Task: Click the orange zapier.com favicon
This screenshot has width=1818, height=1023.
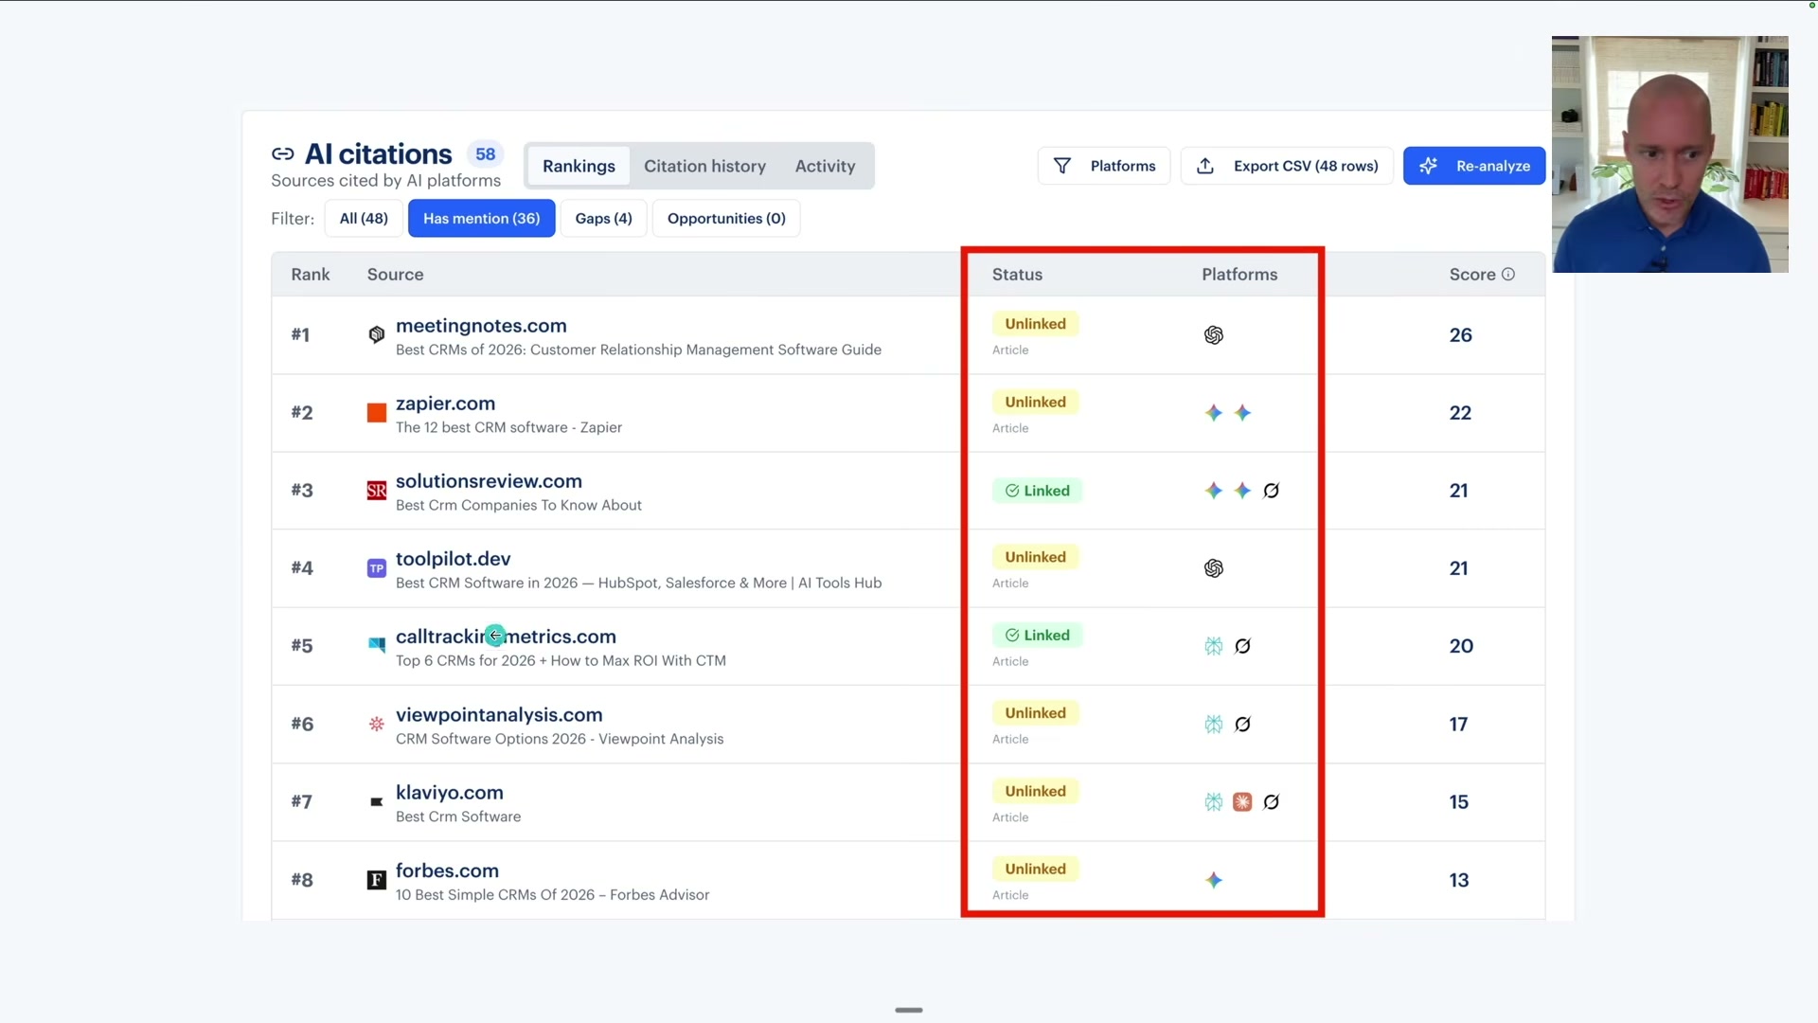Action: pos(377,413)
